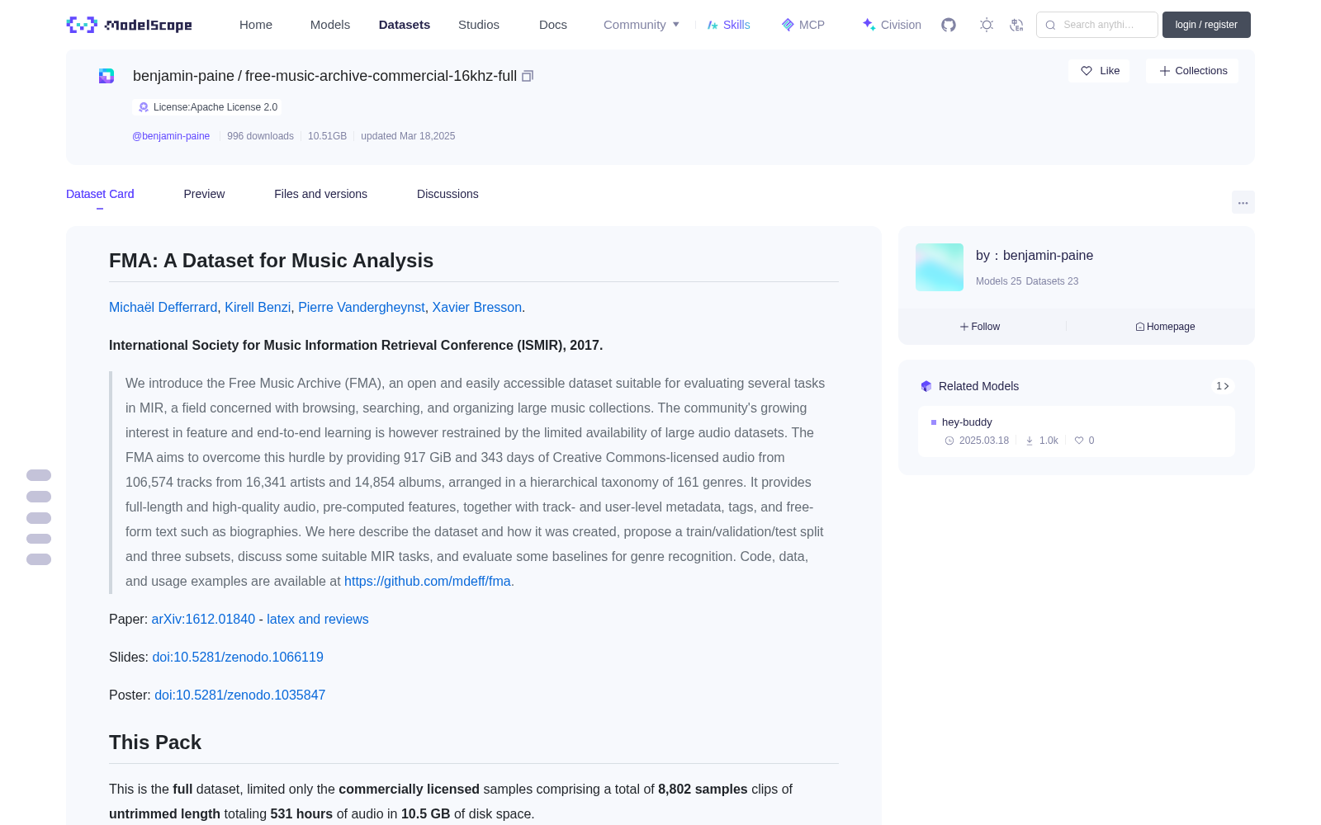
Task: Add dataset to Collections
Action: tap(1192, 71)
